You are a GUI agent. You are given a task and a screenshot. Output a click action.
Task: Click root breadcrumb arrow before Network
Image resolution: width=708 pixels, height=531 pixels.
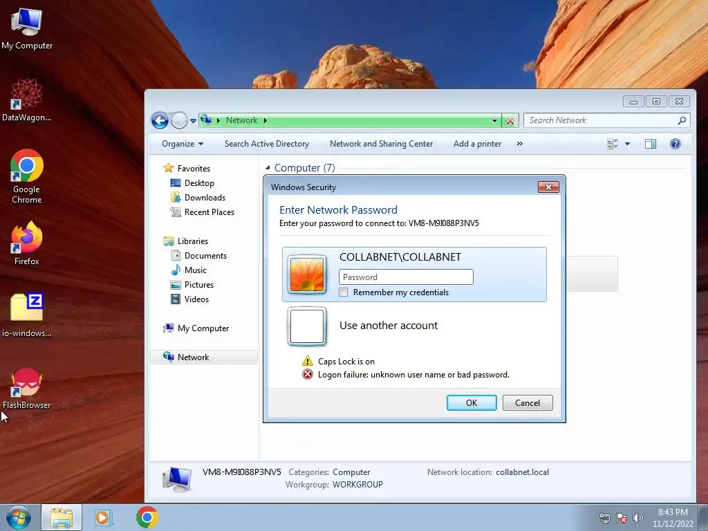pyautogui.click(x=218, y=120)
